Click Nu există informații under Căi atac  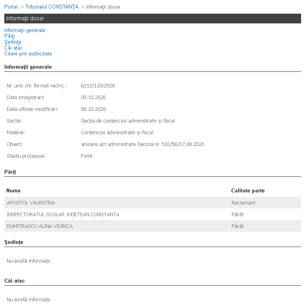click(x=29, y=299)
